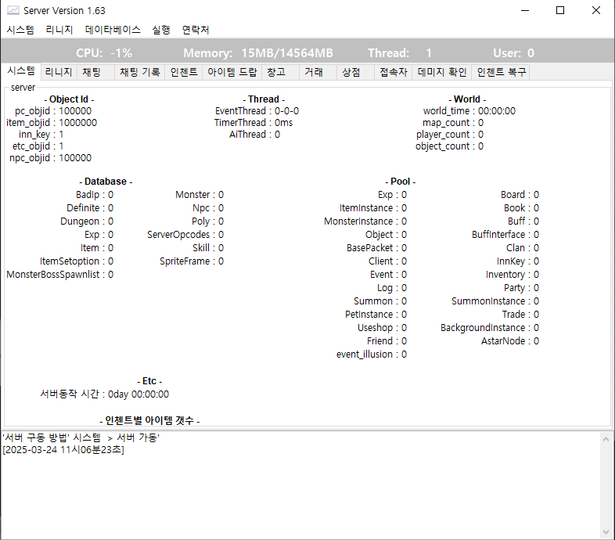
Task: Click the BuffInterface : 0 pool entry
Action: tap(505, 235)
